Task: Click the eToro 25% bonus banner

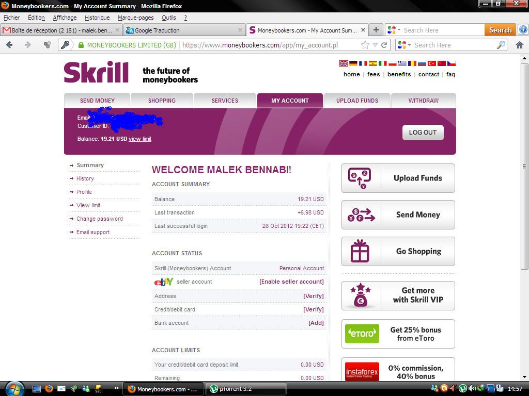Action: (x=398, y=334)
